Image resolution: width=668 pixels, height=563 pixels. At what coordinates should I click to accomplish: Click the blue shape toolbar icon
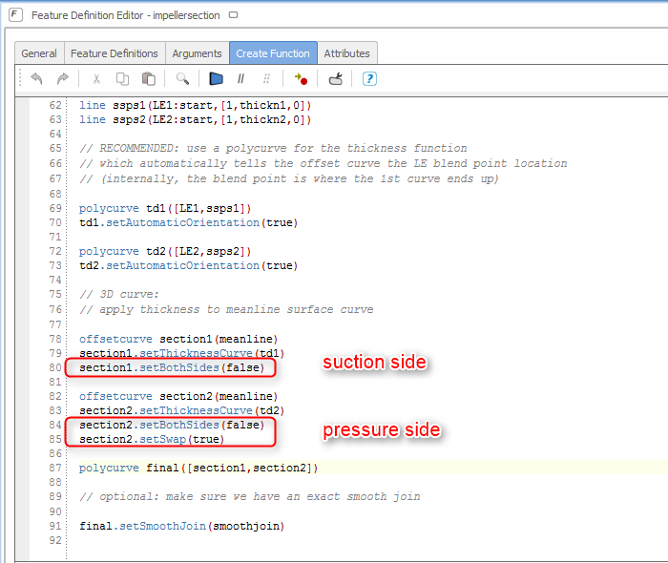pyautogui.click(x=216, y=79)
